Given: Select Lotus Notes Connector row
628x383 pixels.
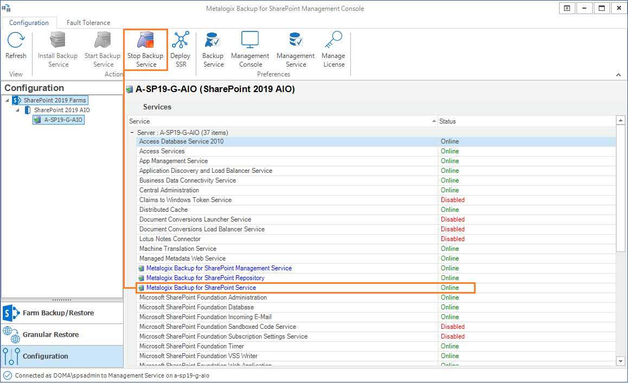Looking at the screenshot, I should 376,239.
